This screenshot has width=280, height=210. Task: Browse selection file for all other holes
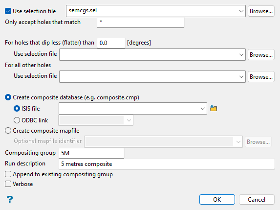click(x=261, y=77)
